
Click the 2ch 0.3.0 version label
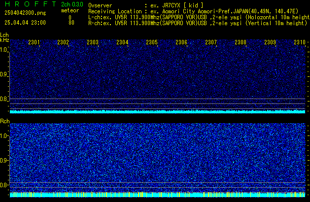click(x=72, y=4)
